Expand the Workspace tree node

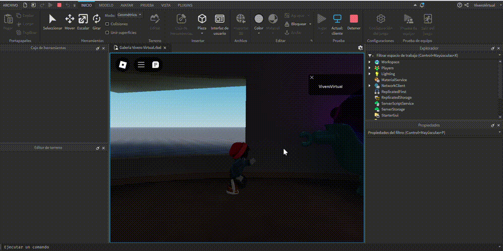(x=370, y=62)
